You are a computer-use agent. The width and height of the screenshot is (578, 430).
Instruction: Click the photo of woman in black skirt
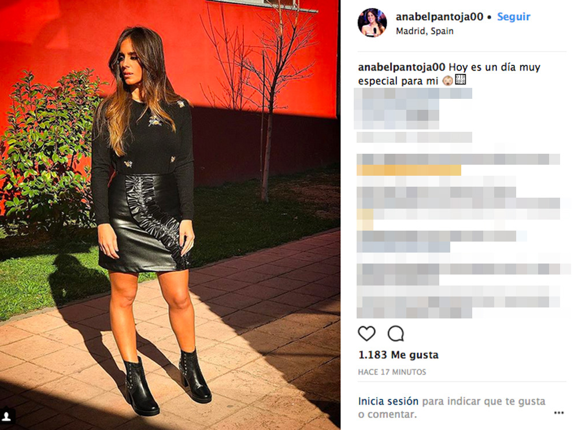pos(170,215)
